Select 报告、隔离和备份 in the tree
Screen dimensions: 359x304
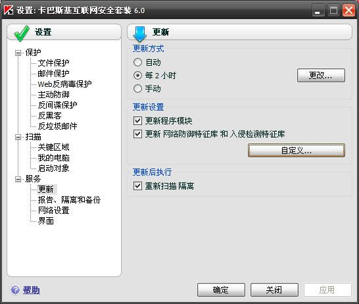click(x=69, y=200)
